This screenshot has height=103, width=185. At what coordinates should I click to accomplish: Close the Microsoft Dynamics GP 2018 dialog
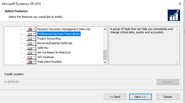pyautogui.click(x=180, y=4)
